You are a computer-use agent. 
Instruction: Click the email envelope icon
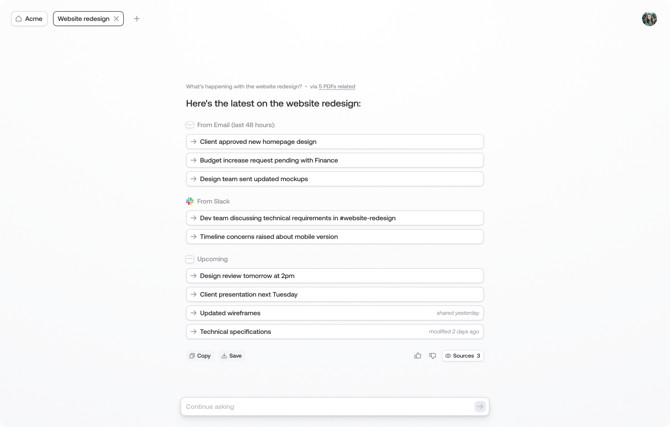pyautogui.click(x=190, y=125)
